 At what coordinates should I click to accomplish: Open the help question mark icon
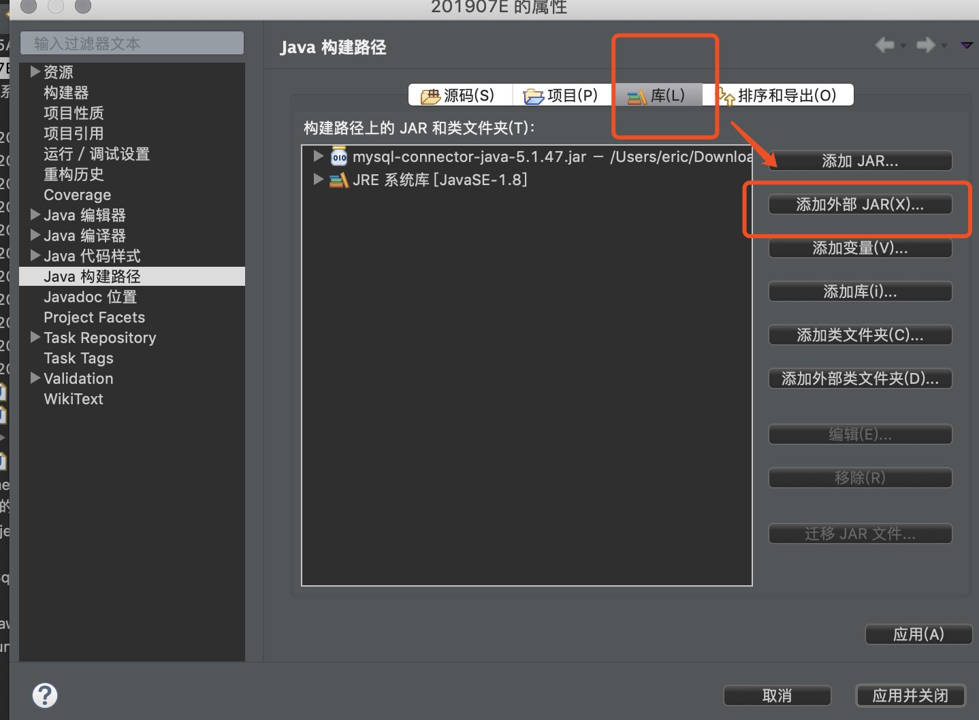44,695
